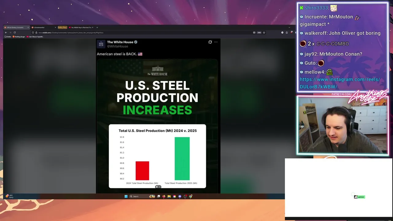
Task: Select the second image carousel dot
Action: tap(159, 187)
